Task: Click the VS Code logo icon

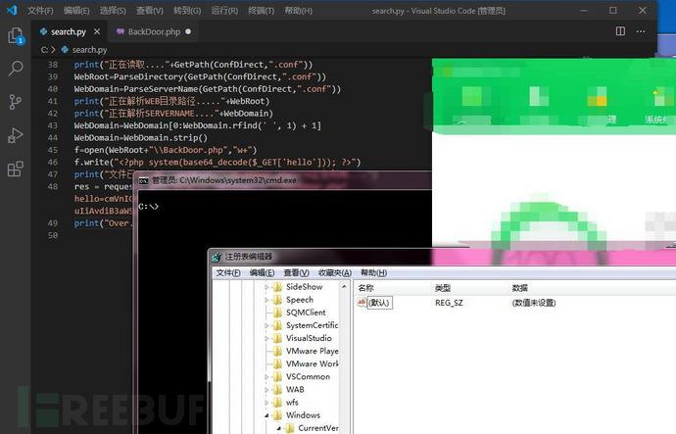Action: 12,10
